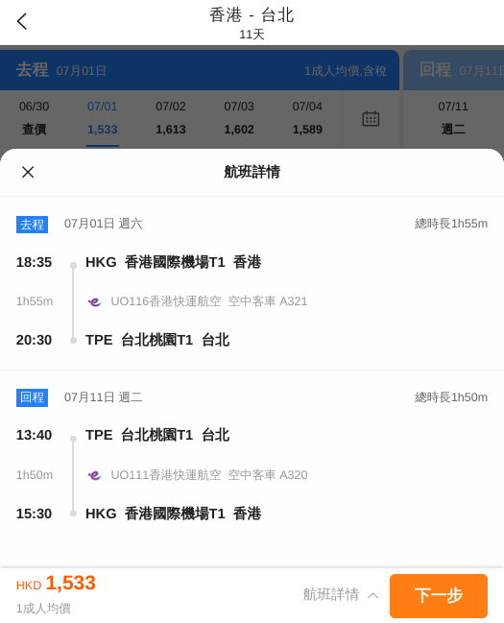
Task: Click the HK Express logo on flight UO116
Action: [94, 301]
